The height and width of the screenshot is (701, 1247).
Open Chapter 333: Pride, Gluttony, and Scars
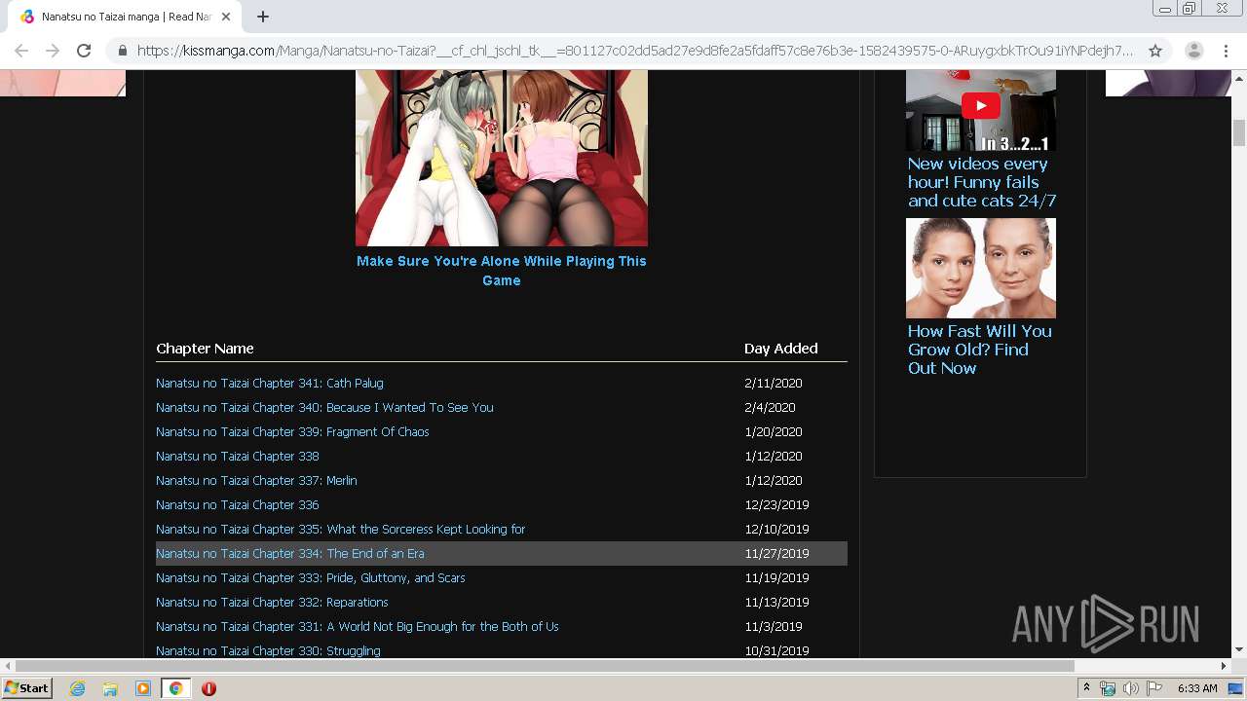(x=311, y=578)
